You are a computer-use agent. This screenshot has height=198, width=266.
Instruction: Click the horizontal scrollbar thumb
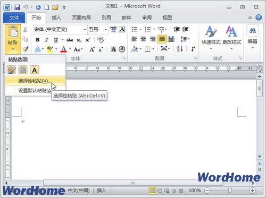point(133,183)
